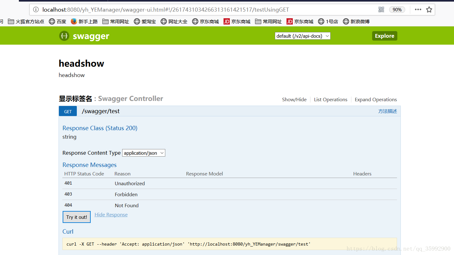The height and width of the screenshot is (255, 454).
Task: Click the Forbidden reason text
Action: [126, 194]
